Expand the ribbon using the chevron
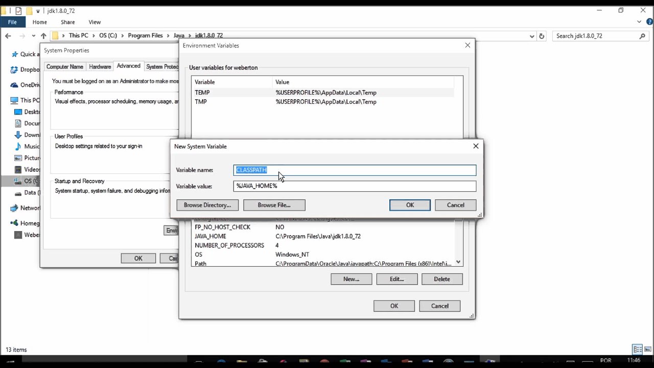Image resolution: width=654 pixels, height=368 pixels. coord(639,22)
